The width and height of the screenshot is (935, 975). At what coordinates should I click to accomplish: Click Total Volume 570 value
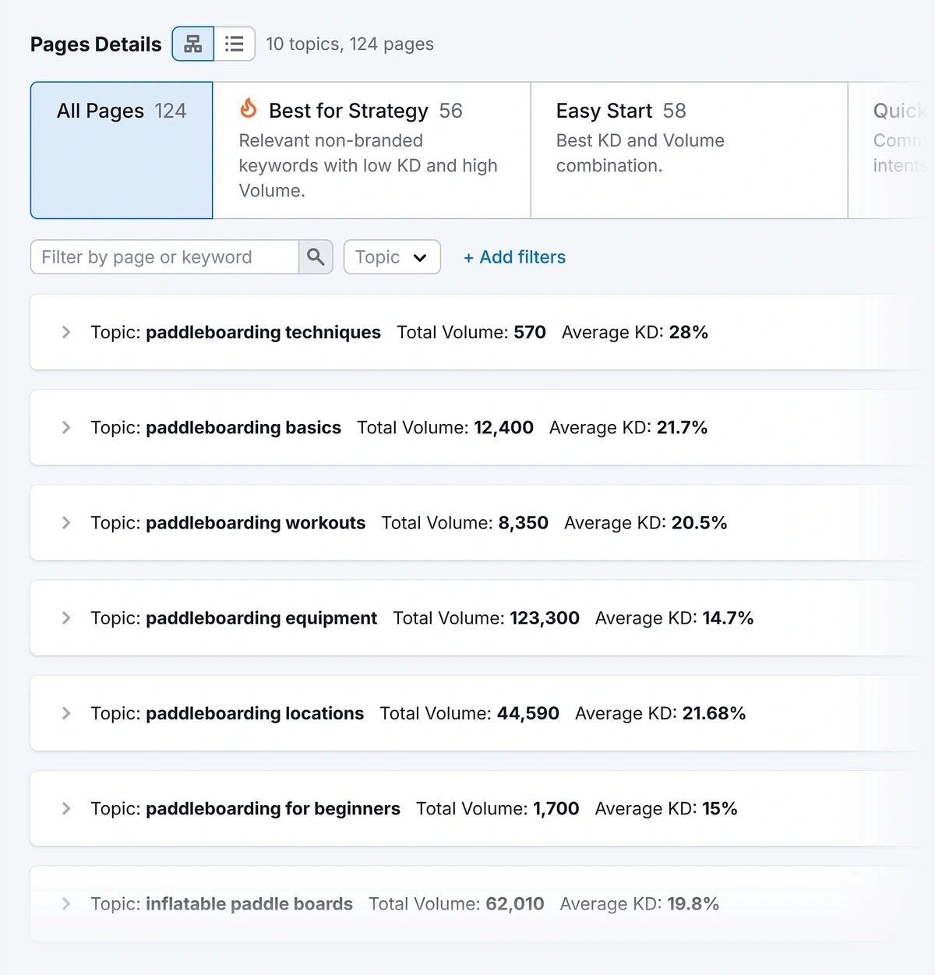click(x=530, y=332)
